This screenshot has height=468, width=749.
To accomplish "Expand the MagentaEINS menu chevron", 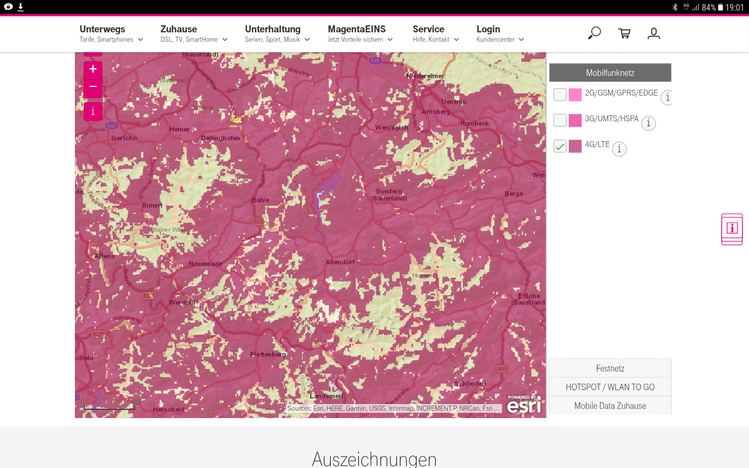I will pyautogui.click(x=390, y=39).
